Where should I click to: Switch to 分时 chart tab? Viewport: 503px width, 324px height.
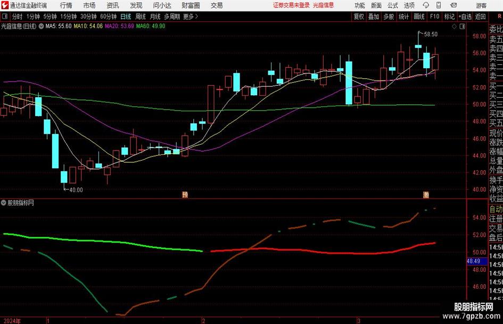pos(18,16)
